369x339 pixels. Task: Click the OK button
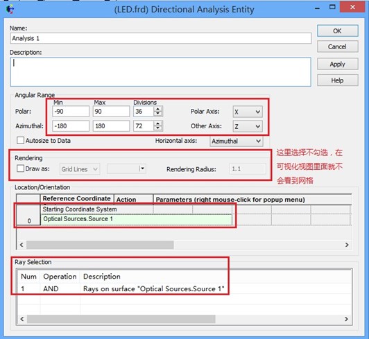click(338, 31)
